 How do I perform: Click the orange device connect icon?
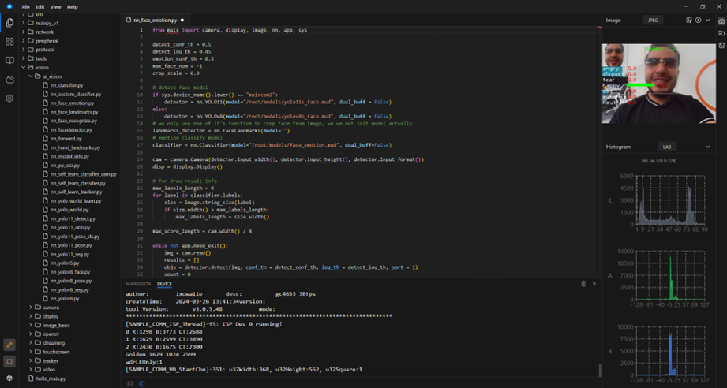[9, 345]
